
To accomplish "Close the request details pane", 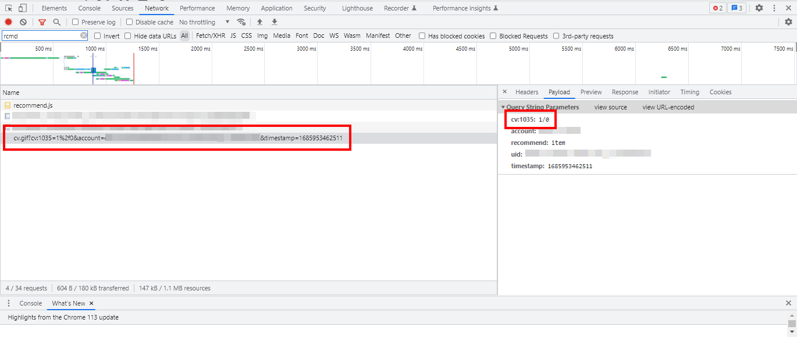I will click(x=504, y=92).
